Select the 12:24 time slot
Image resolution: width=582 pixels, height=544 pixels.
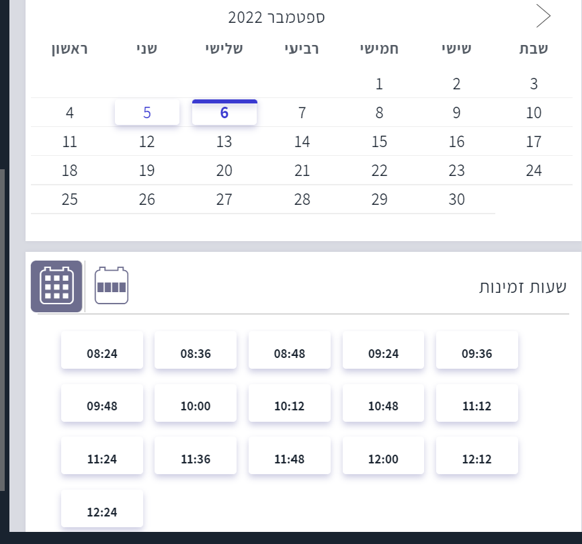point(102,512)
